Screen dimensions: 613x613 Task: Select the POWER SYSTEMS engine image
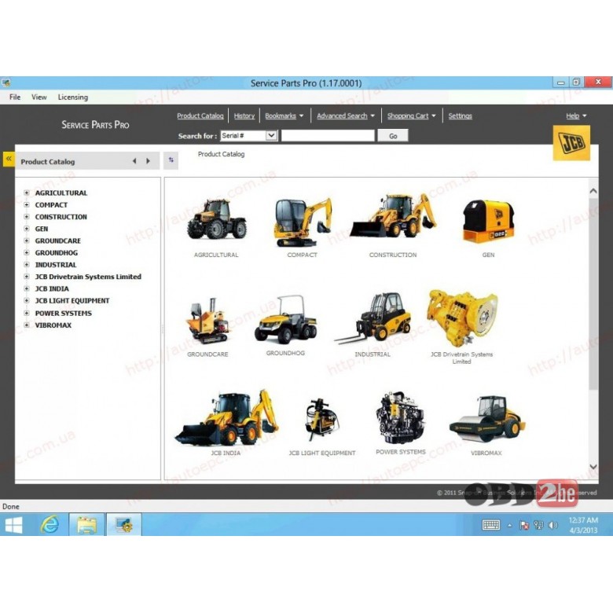pyautogui.click(x=400, y=418)
